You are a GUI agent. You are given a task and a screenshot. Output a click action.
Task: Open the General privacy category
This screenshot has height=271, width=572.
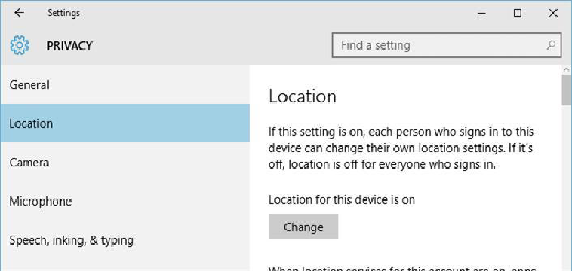[x=125, y=85]
